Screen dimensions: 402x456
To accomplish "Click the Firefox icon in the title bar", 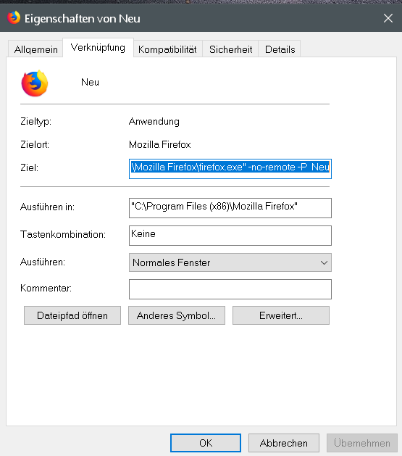I will click(x=14, y=17).
